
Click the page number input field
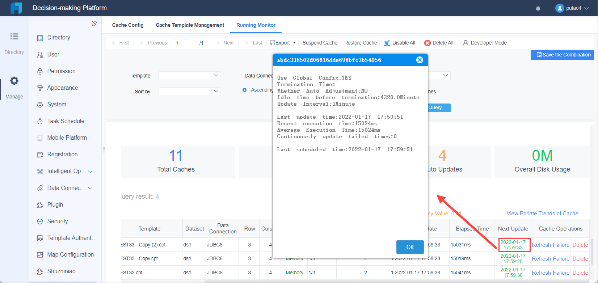pyautogui.click(x=182, y=43)
